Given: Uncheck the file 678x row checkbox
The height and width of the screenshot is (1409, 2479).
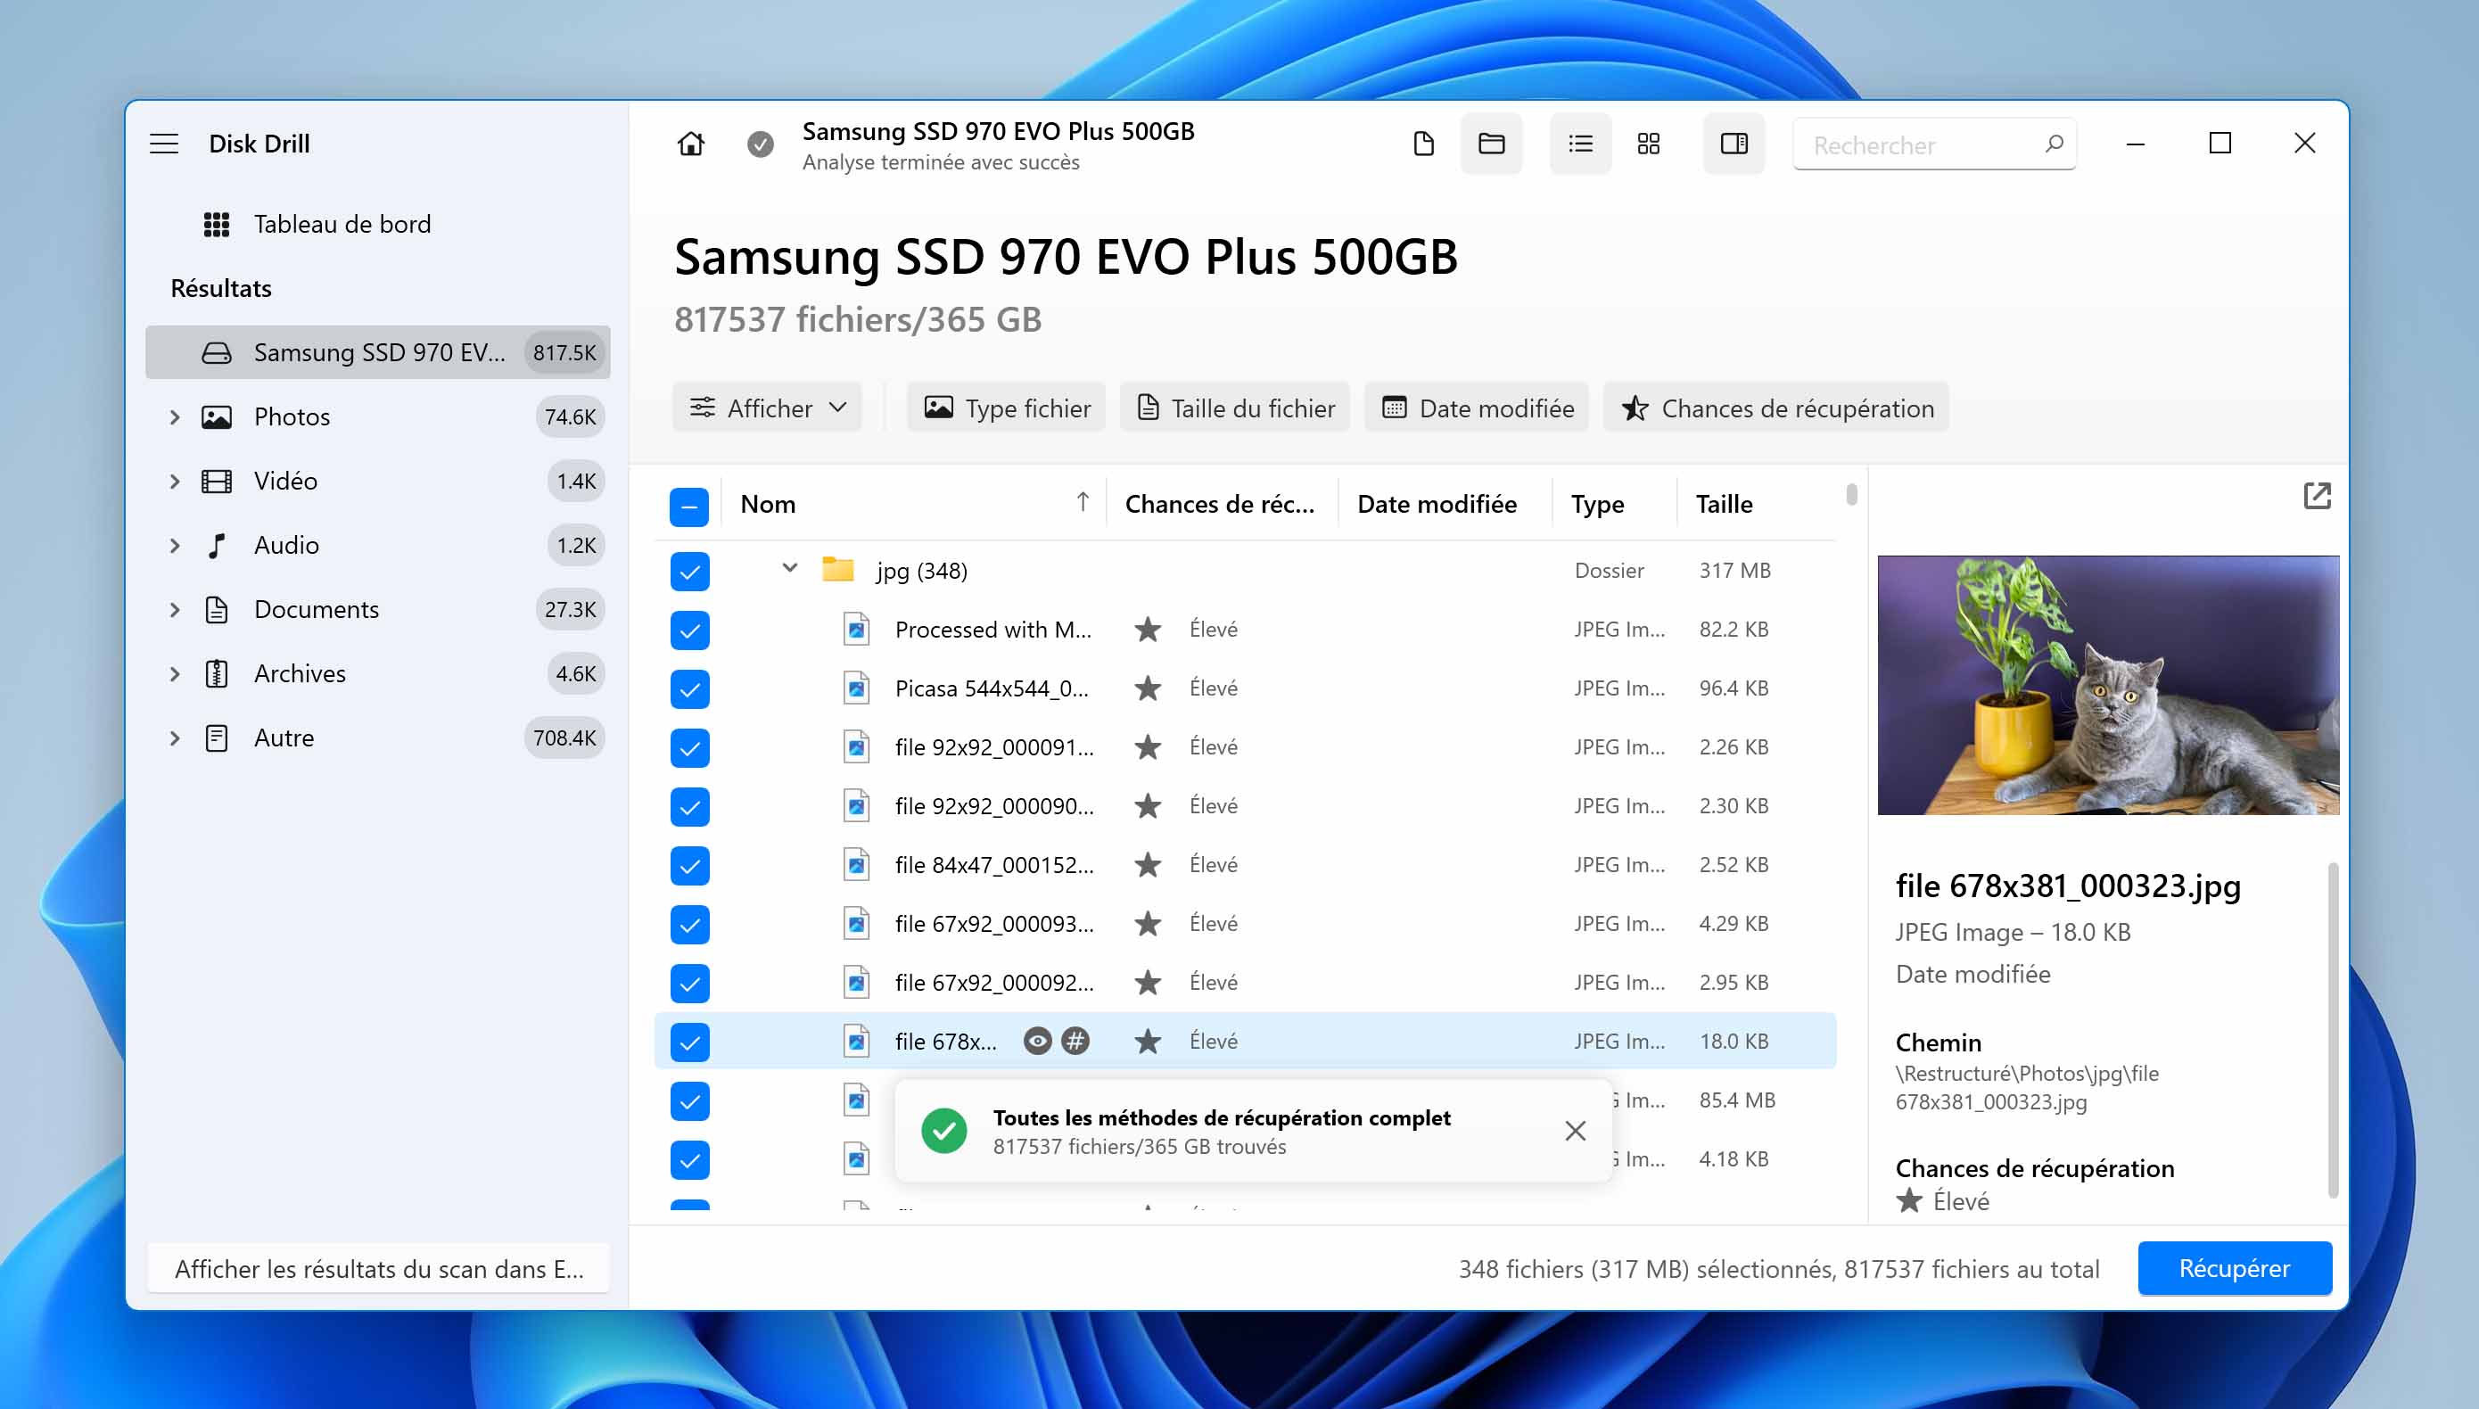Looking at the screenshot, I should click(689, 1043).
